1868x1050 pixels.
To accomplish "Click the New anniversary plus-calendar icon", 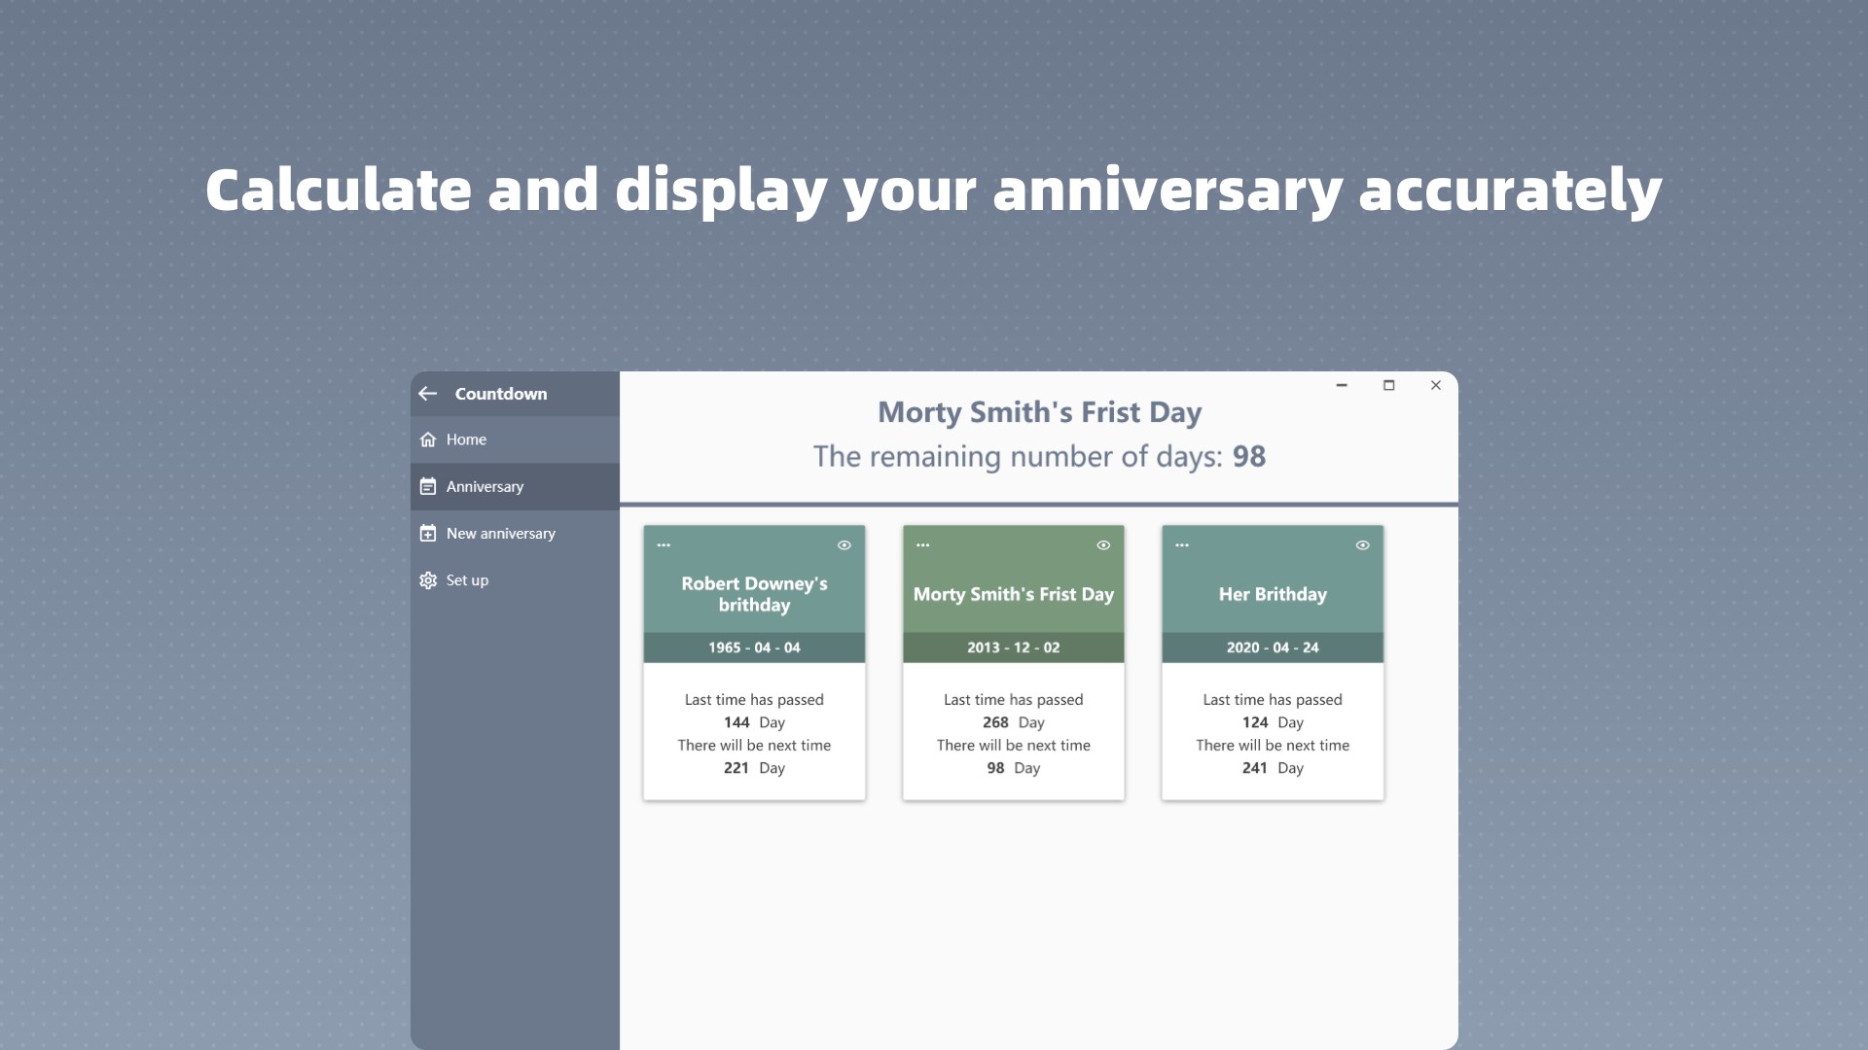I will point(428,533).
